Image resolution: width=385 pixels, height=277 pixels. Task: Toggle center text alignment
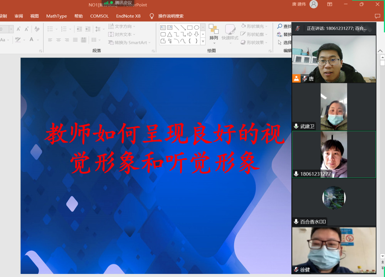(x=59, y=40)
